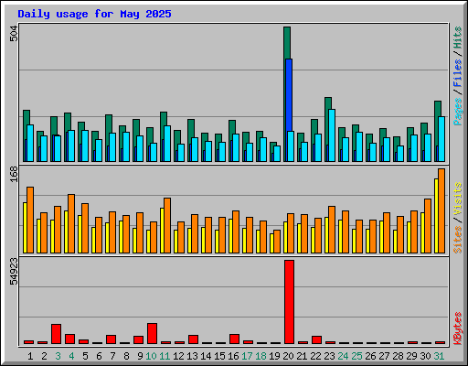Viewport: 468px width, 366px height.
Task: Click the tall red KBytes bar for day 20
Action: (289, 302)
